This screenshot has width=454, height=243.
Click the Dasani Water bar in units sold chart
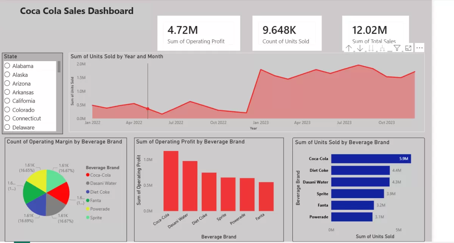click(360, 182)
